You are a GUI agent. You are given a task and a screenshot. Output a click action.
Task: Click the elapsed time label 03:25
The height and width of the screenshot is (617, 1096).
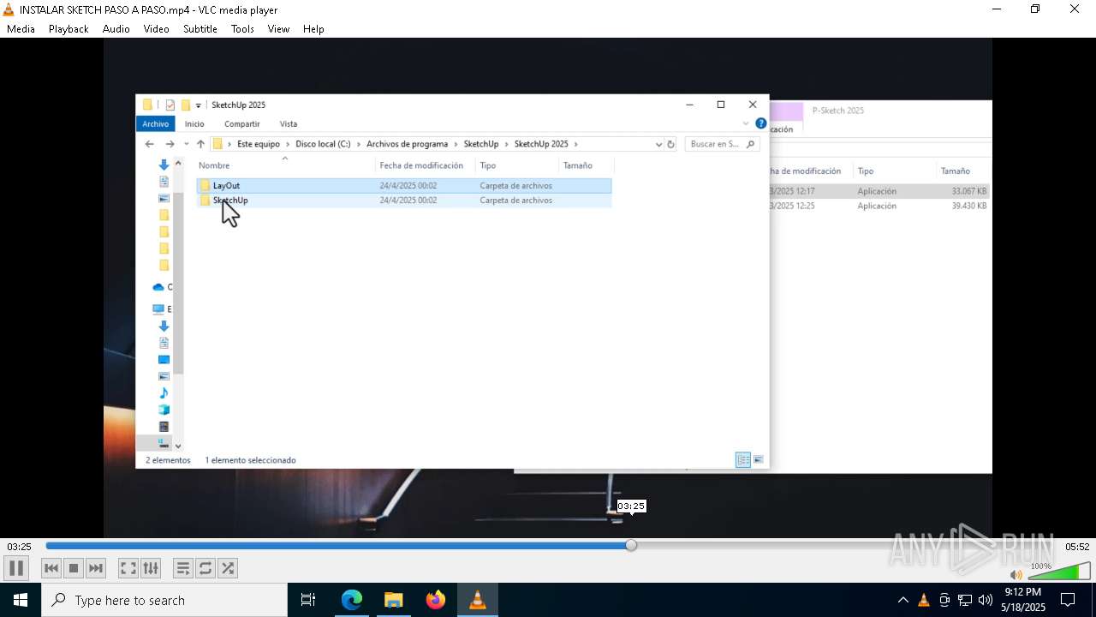[x=19, y=547]
